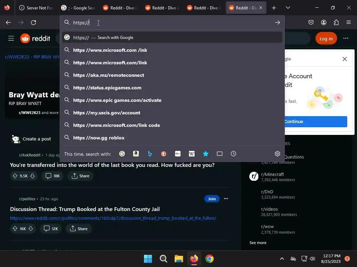Image resolution: width=357 pixels, height=267 pixels.
Task: Open the Firefox account icon
Action: pyautogui.click(x=324, y=22)
